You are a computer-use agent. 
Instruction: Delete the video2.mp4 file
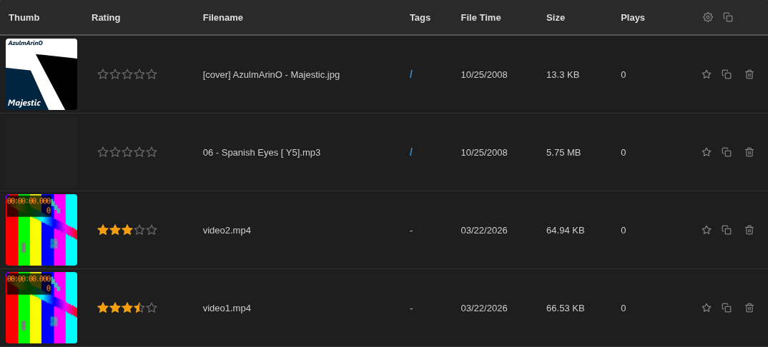click(749, 230)
